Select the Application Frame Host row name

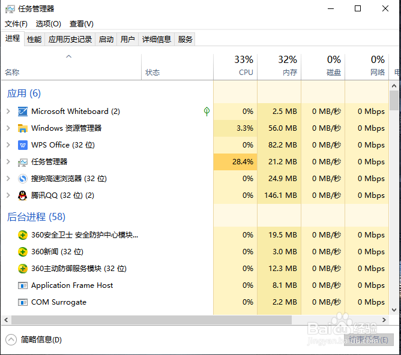pyautogui.click(x=72, y=285)
